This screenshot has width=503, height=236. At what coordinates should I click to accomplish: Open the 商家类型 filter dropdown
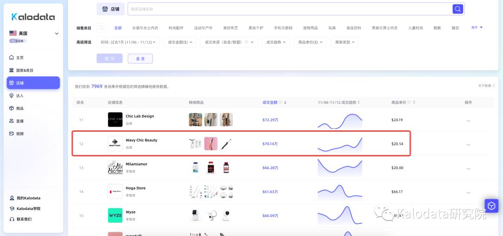(x=345, y=42)
